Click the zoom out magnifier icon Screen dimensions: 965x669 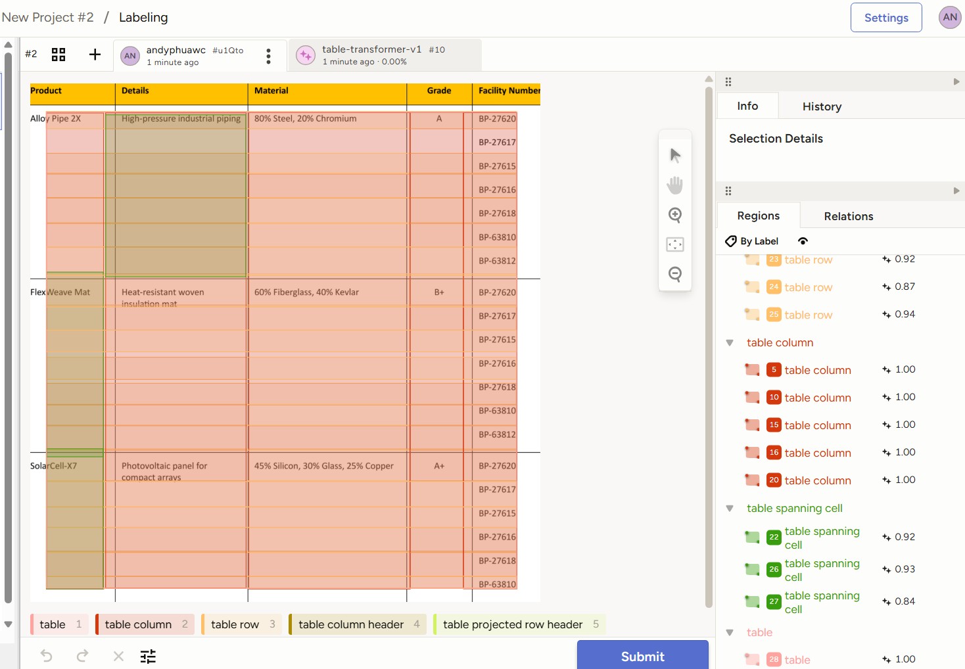tap(675, 274)
